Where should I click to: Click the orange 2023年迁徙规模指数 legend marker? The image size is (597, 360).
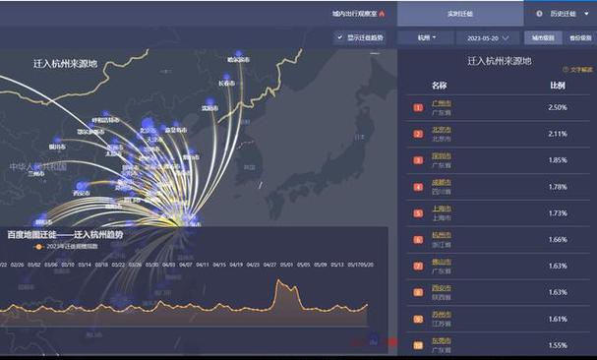coord(38,247)
